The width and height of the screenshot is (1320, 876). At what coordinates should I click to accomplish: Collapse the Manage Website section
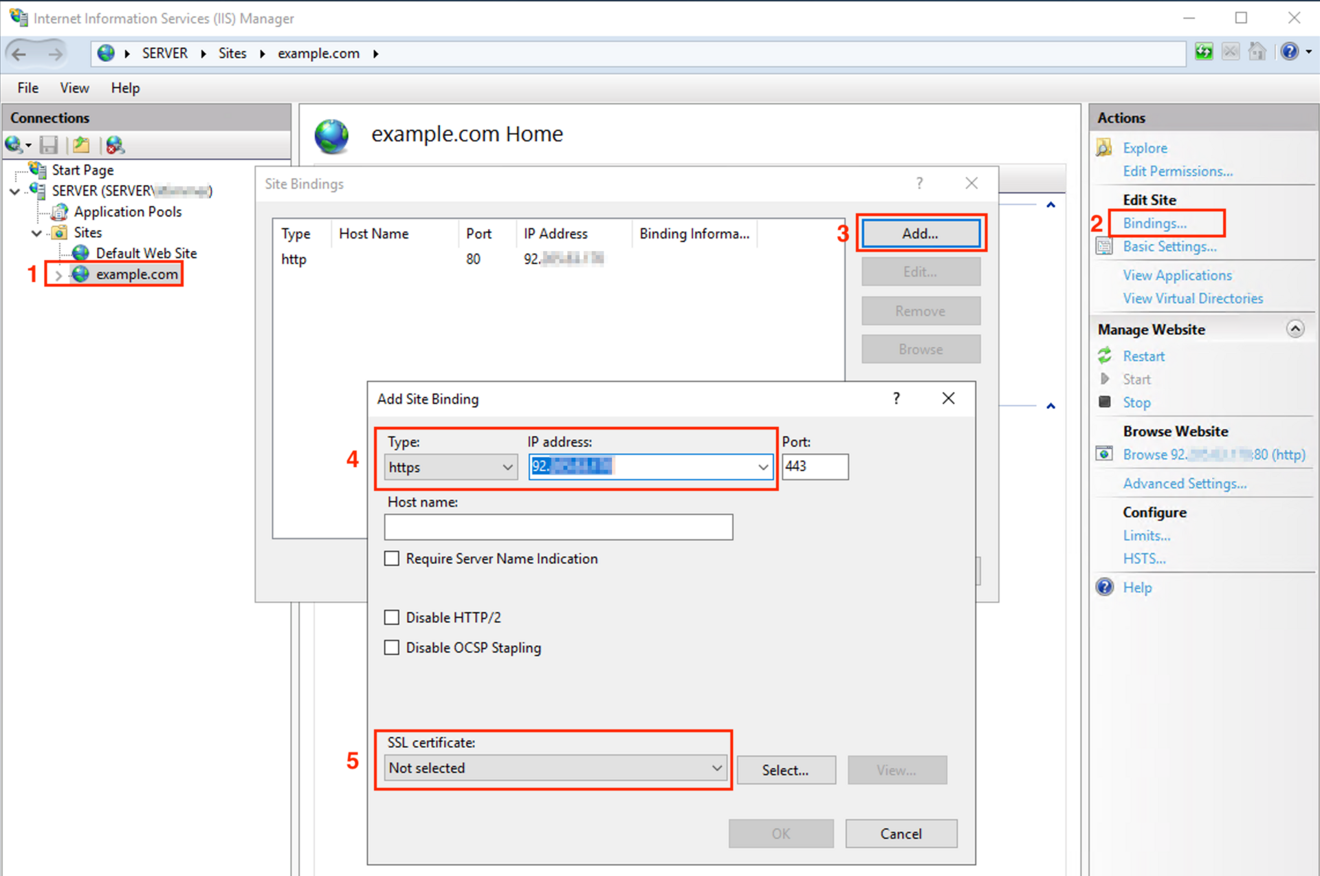(1295, 329)
